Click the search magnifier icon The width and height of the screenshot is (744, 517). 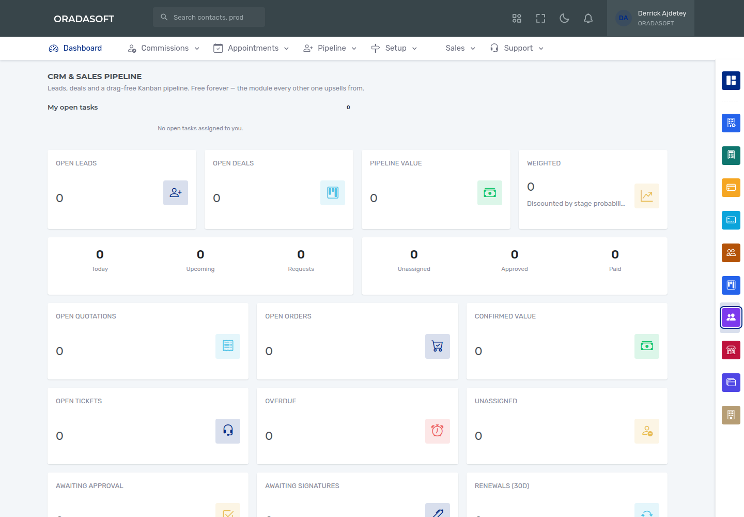(164, 17)
